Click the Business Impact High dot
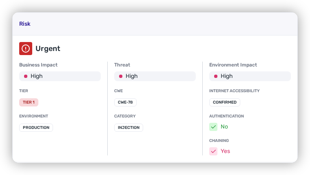The height and width of the screenshot is (175, 310). pyautogui.click(x=26, y=76)
